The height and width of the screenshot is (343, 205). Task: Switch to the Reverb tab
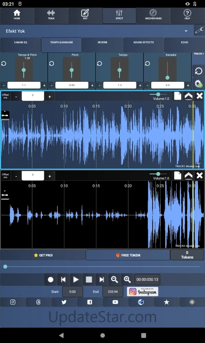point(102,43)
